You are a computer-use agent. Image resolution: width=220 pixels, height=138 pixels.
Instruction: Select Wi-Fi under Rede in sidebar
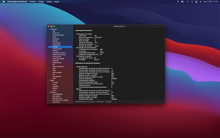[54, 90]
